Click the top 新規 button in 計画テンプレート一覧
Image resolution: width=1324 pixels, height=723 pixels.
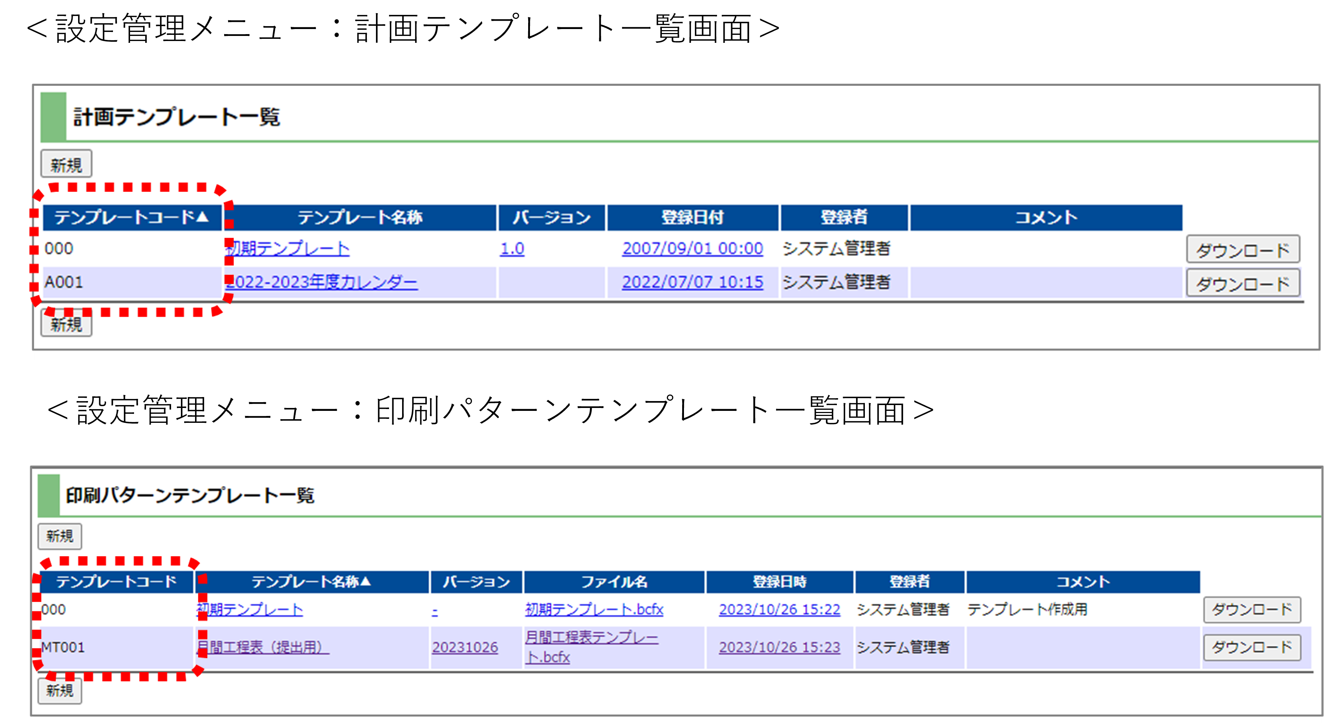pos(66,164)
